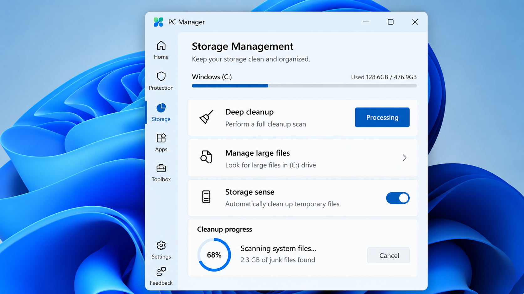Click 'Keep your storage clean and organized.'
Image resolution: width=524 pixels, height=294 pixels.
[x=251, y=59]
